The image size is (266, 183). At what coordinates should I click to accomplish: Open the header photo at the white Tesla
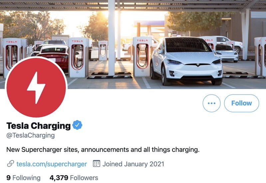(x=186, y=61)
